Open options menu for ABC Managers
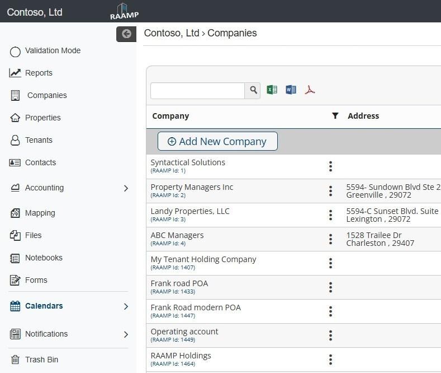Screen dimensions: 441x373 (330, 239)
